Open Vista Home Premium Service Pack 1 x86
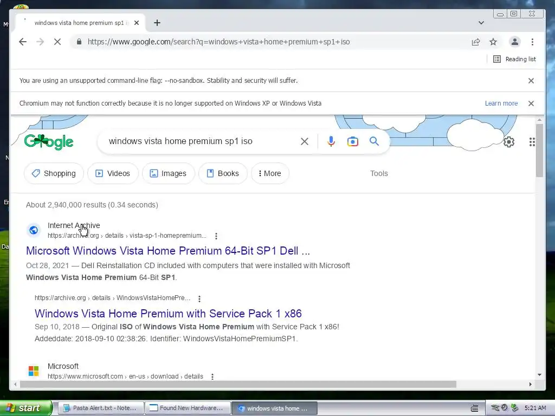This screenshot has height=416, width=555. click(x=168, y=314)
